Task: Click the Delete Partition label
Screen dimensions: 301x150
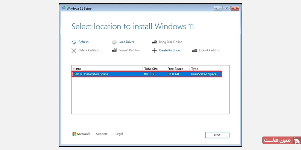Action: (89, 50)
